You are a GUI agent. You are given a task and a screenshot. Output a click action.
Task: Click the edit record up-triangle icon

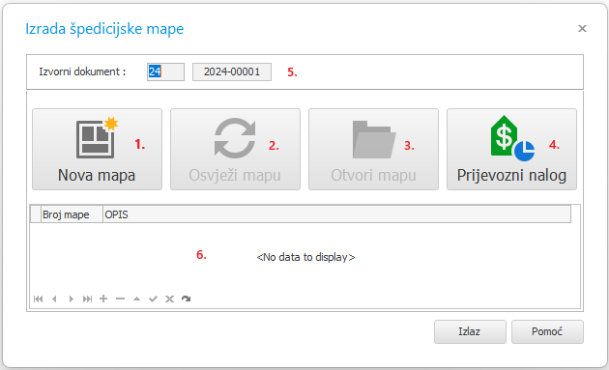tap(136, 299)
